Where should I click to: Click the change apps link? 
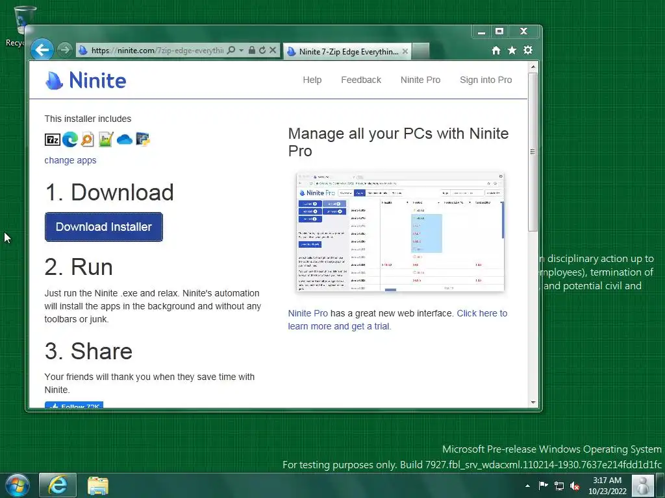click(x=70, y=161)
